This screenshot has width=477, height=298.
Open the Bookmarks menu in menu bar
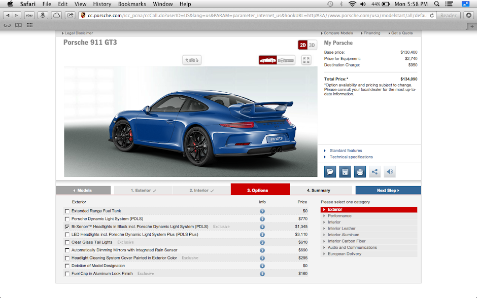click(x=132, y=4)
